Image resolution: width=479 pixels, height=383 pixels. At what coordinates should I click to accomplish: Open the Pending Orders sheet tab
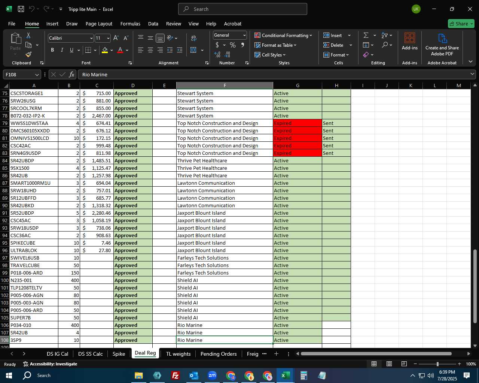tap(219, 354)
